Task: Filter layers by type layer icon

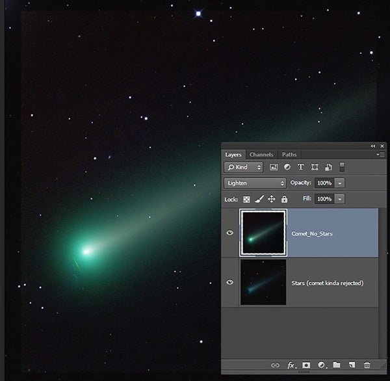Action: coord(301,166)
